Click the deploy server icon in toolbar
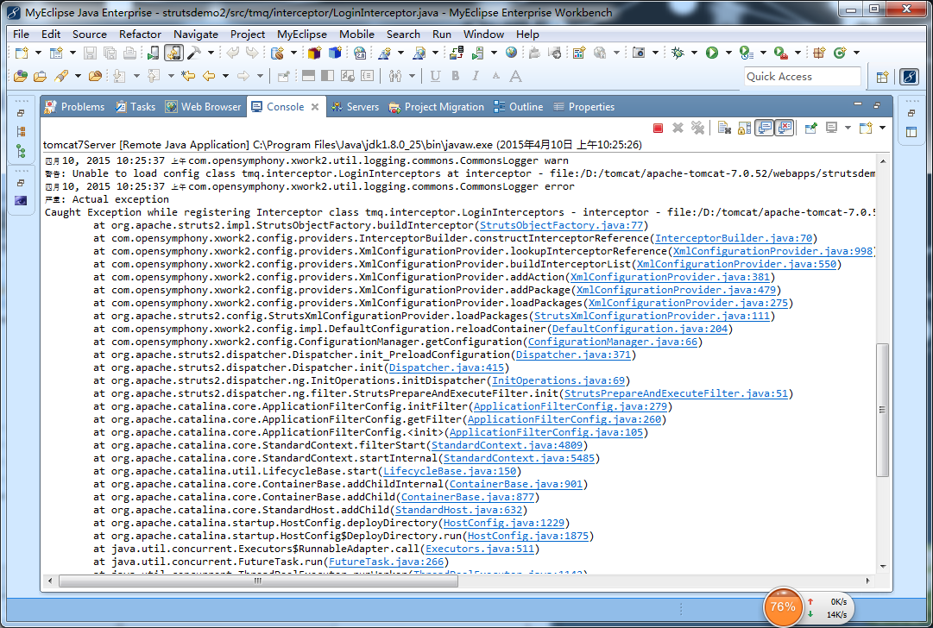The height and width of the screenshot is (628, 933). click(x=457, y=53)
